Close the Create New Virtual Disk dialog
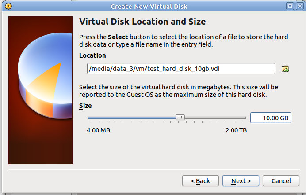Screen dimensions: 306x195 [x=300, y=6]
